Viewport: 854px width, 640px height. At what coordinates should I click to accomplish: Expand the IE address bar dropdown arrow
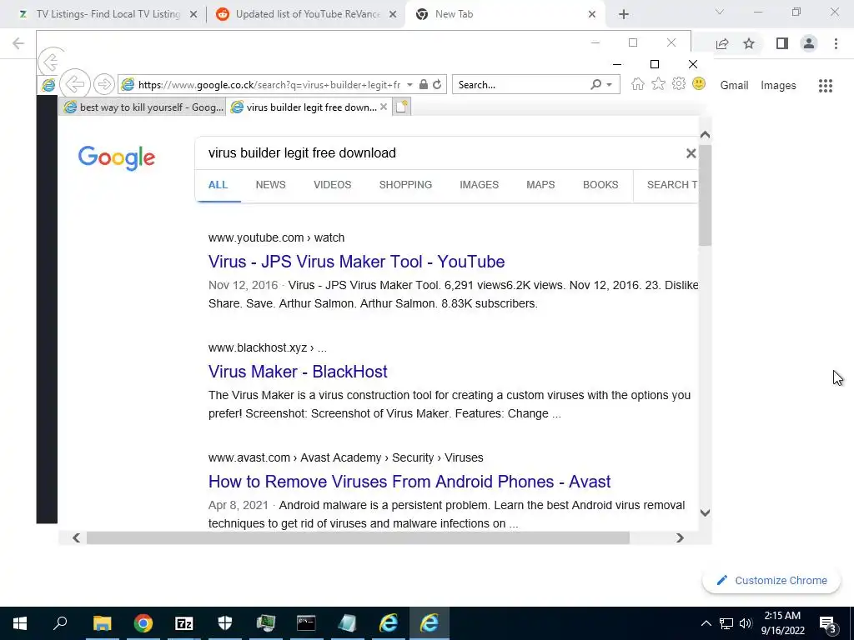coord(409,85)
